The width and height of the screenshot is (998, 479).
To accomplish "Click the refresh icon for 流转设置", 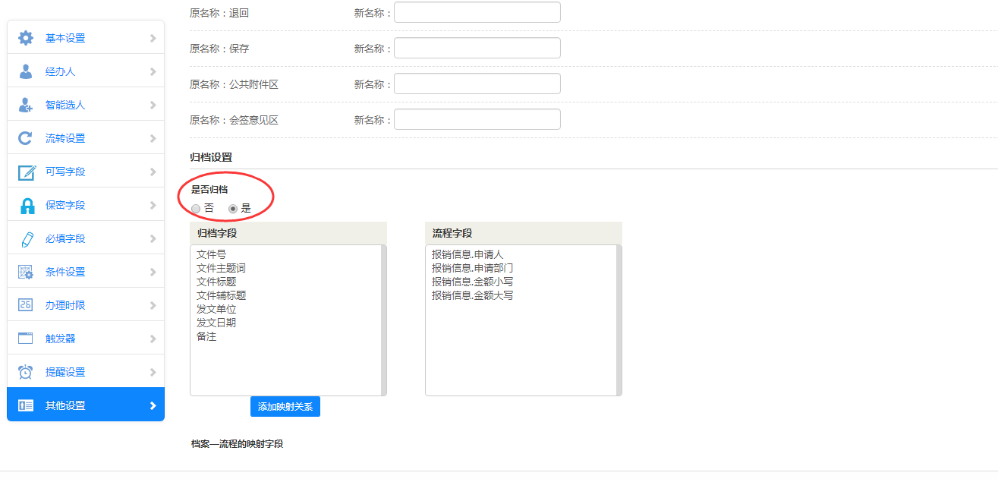I will (26, 138).
